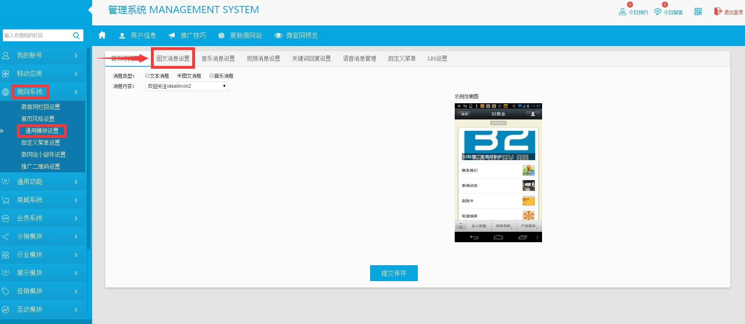The height and width of the screenshot is (324, 745).
Task: Open the QR code icon in header
Action: click(x=698, y=12)
